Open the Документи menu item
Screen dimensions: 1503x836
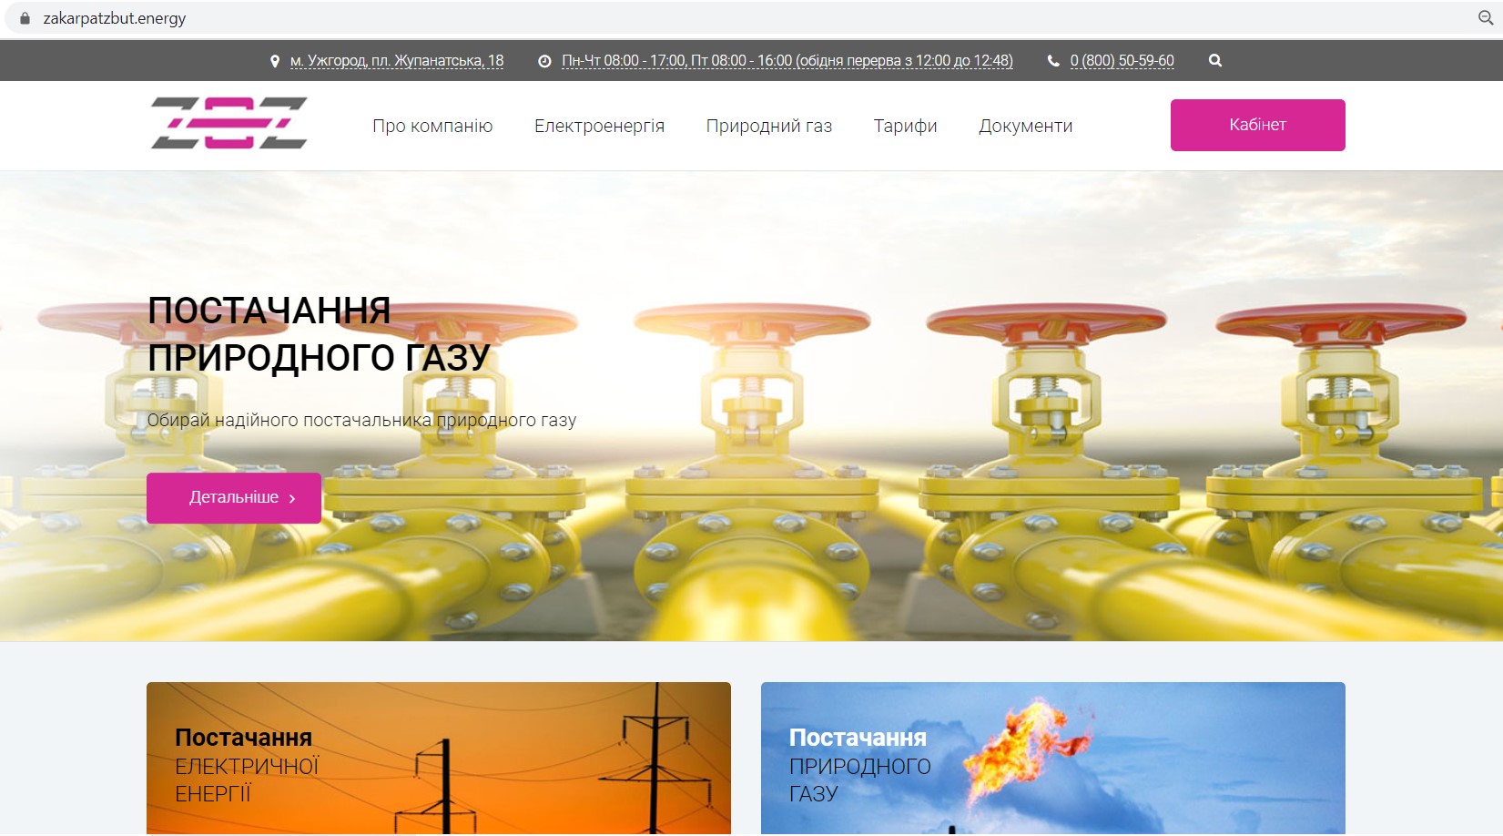click(1025, 126)
